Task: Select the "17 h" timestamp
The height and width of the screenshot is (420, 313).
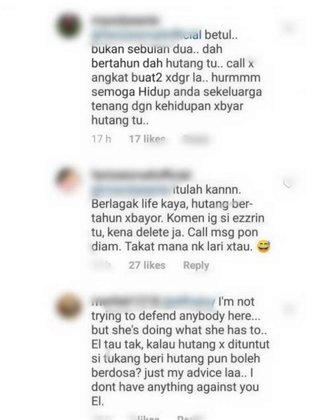Action: pos(101,139)
